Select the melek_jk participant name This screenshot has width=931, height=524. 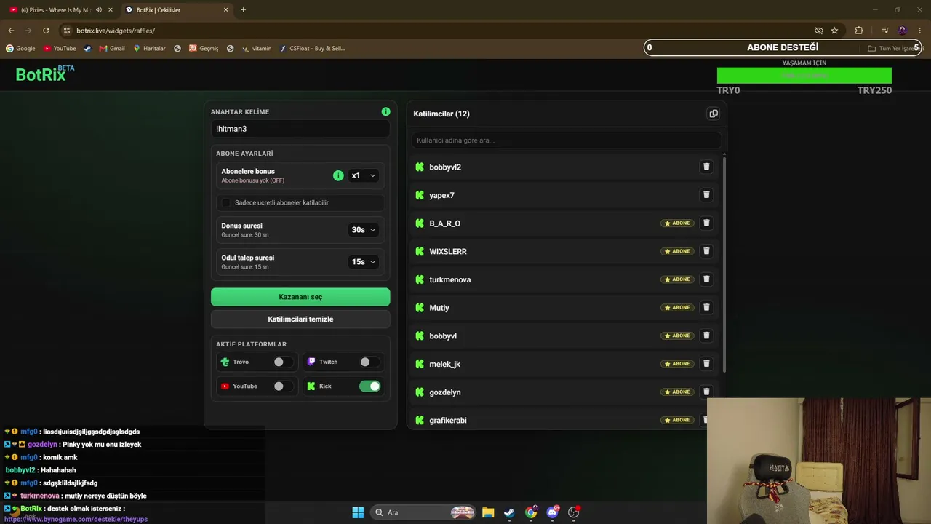click(x=444, y=364)
